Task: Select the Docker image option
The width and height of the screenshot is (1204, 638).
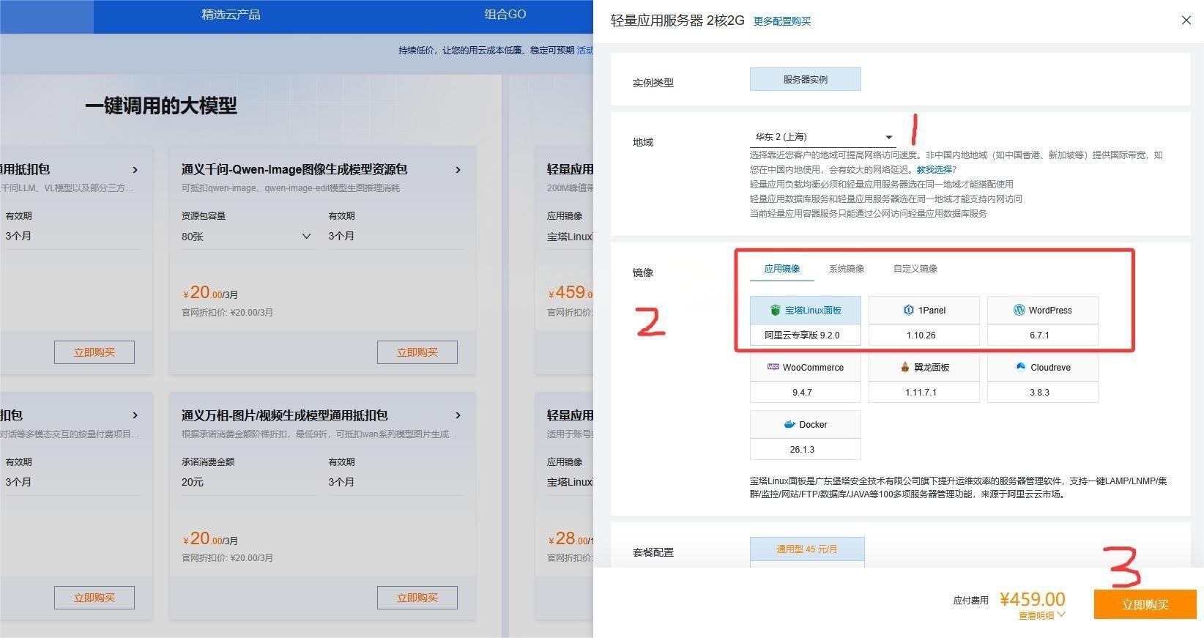Action: [805, 435]
